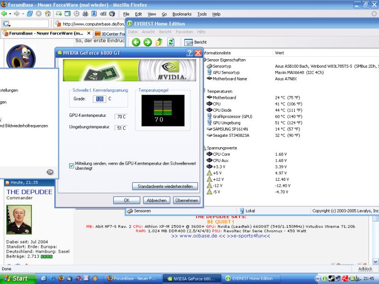Click the new tab toolbar icon

click(x=59, y=14)
